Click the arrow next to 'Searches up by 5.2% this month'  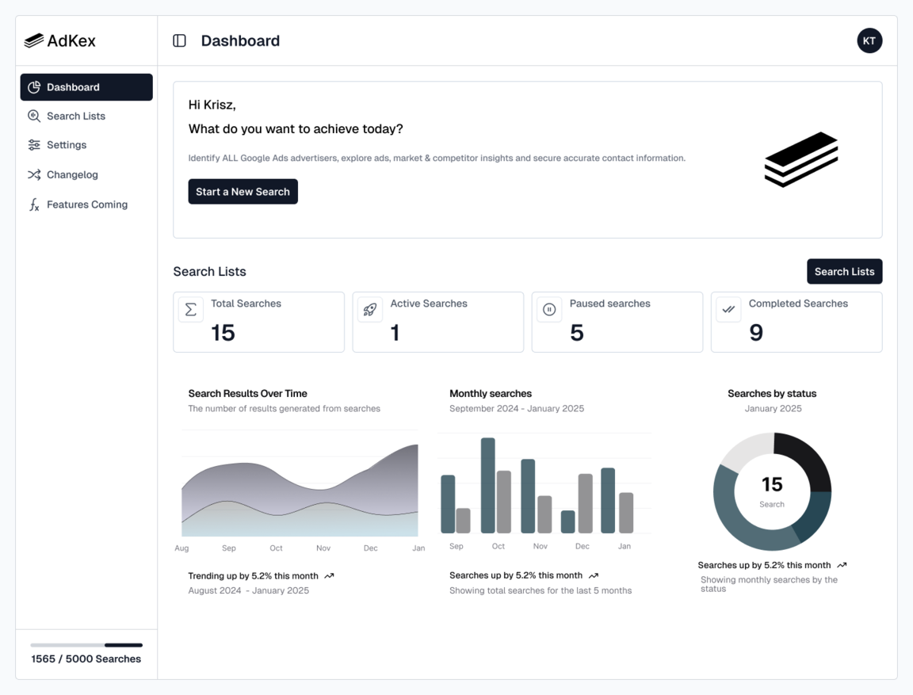594,575
